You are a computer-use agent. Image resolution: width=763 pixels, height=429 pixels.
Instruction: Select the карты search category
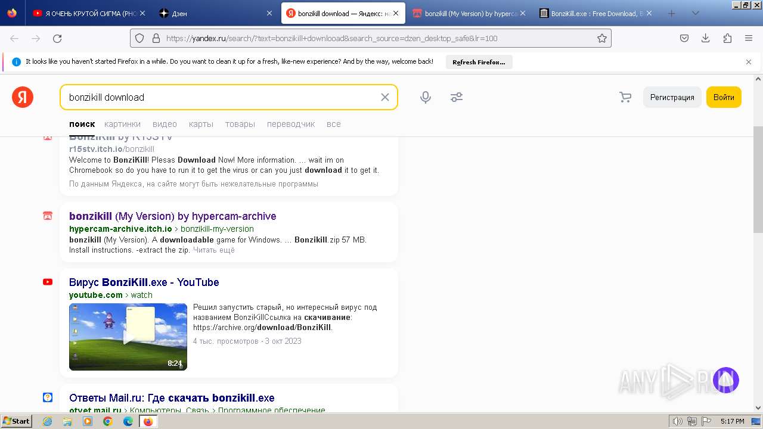[201, 124]
